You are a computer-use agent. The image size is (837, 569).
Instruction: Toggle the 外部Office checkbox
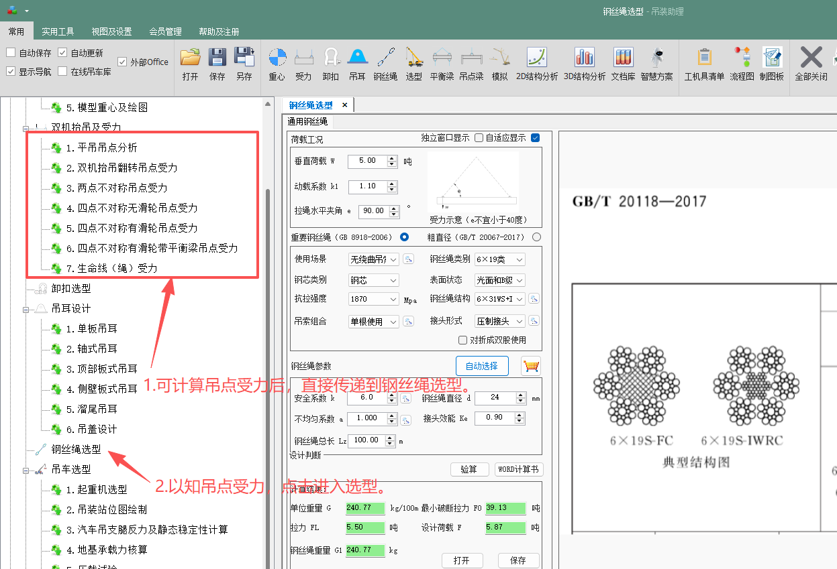pos(122,62)
